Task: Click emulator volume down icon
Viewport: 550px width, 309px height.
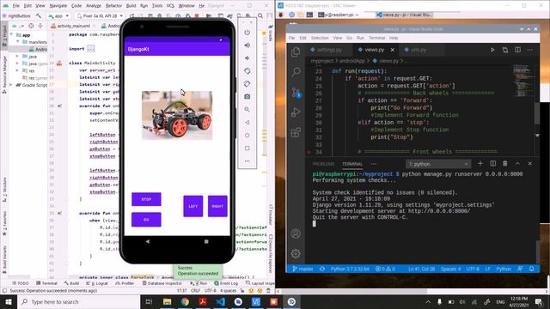Action: coord(247,58)
